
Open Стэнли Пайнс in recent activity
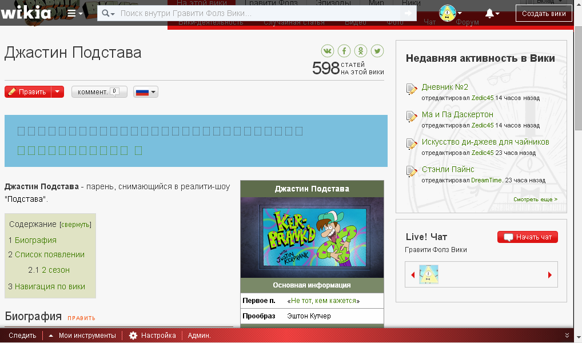point(448,169)
